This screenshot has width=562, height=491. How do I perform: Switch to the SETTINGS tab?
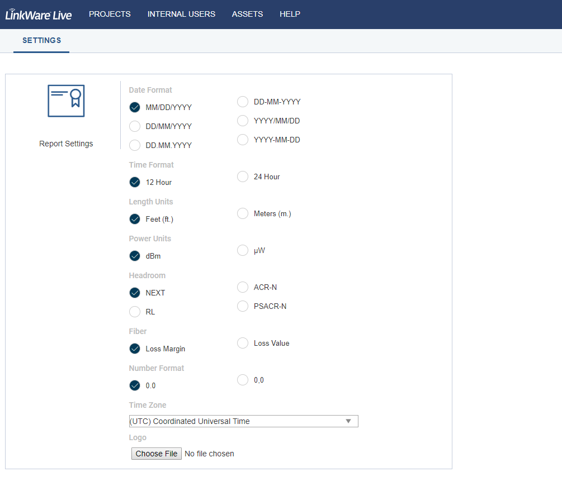click(x=41, y=40)
